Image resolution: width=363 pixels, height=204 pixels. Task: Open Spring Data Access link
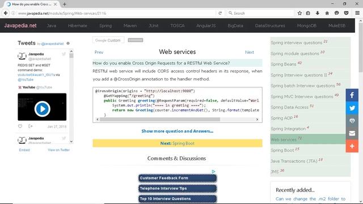pos(289,107)
